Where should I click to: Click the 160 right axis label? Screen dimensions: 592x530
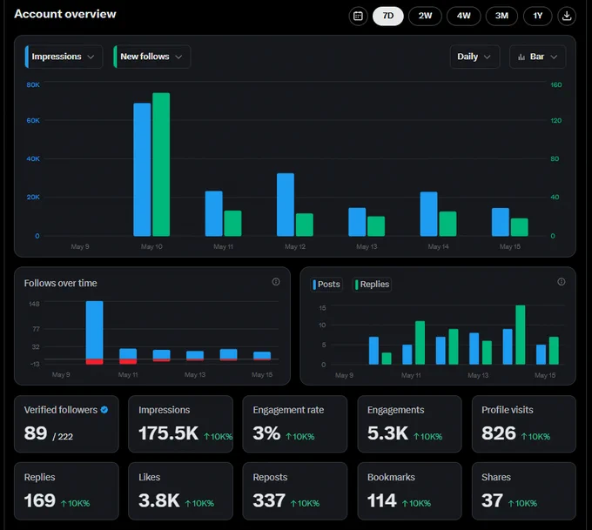(555, 84)
